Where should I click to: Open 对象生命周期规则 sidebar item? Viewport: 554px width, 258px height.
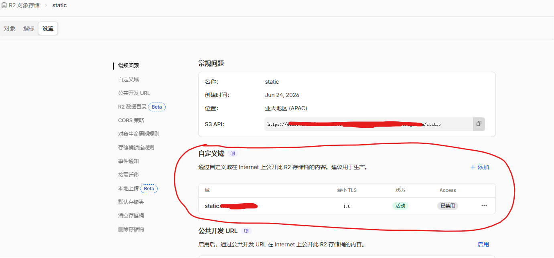coord(139,134)
